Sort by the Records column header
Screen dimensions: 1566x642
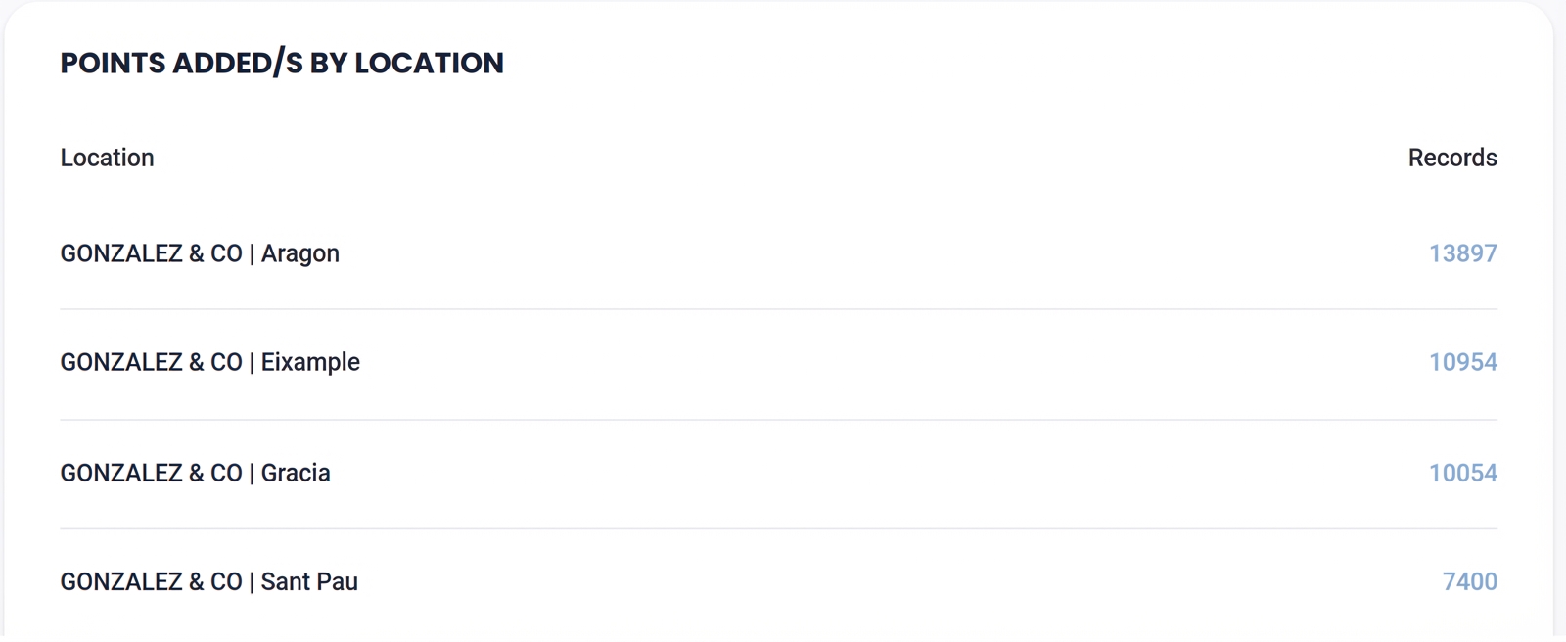click(1451, 158)
